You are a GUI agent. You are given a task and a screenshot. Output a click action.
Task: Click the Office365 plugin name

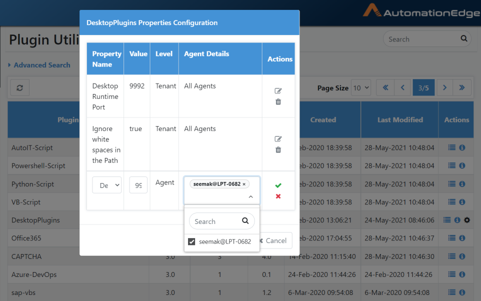26,238
